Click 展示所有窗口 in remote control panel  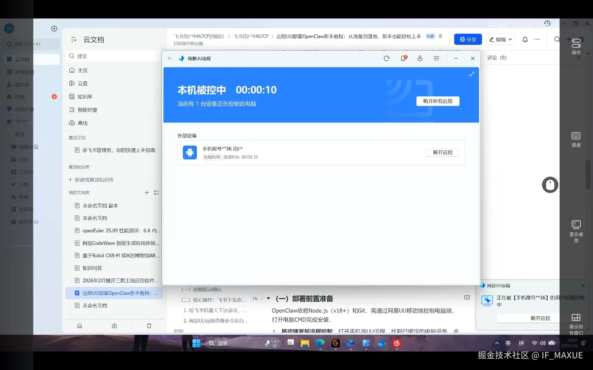point(576,324)
